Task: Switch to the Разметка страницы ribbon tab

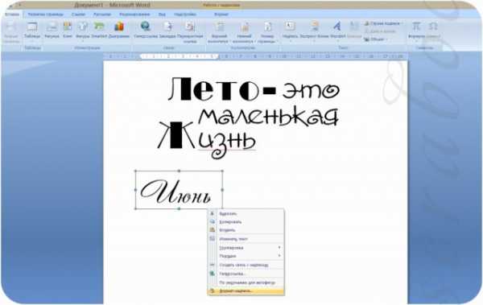Action: pos(46,14)
